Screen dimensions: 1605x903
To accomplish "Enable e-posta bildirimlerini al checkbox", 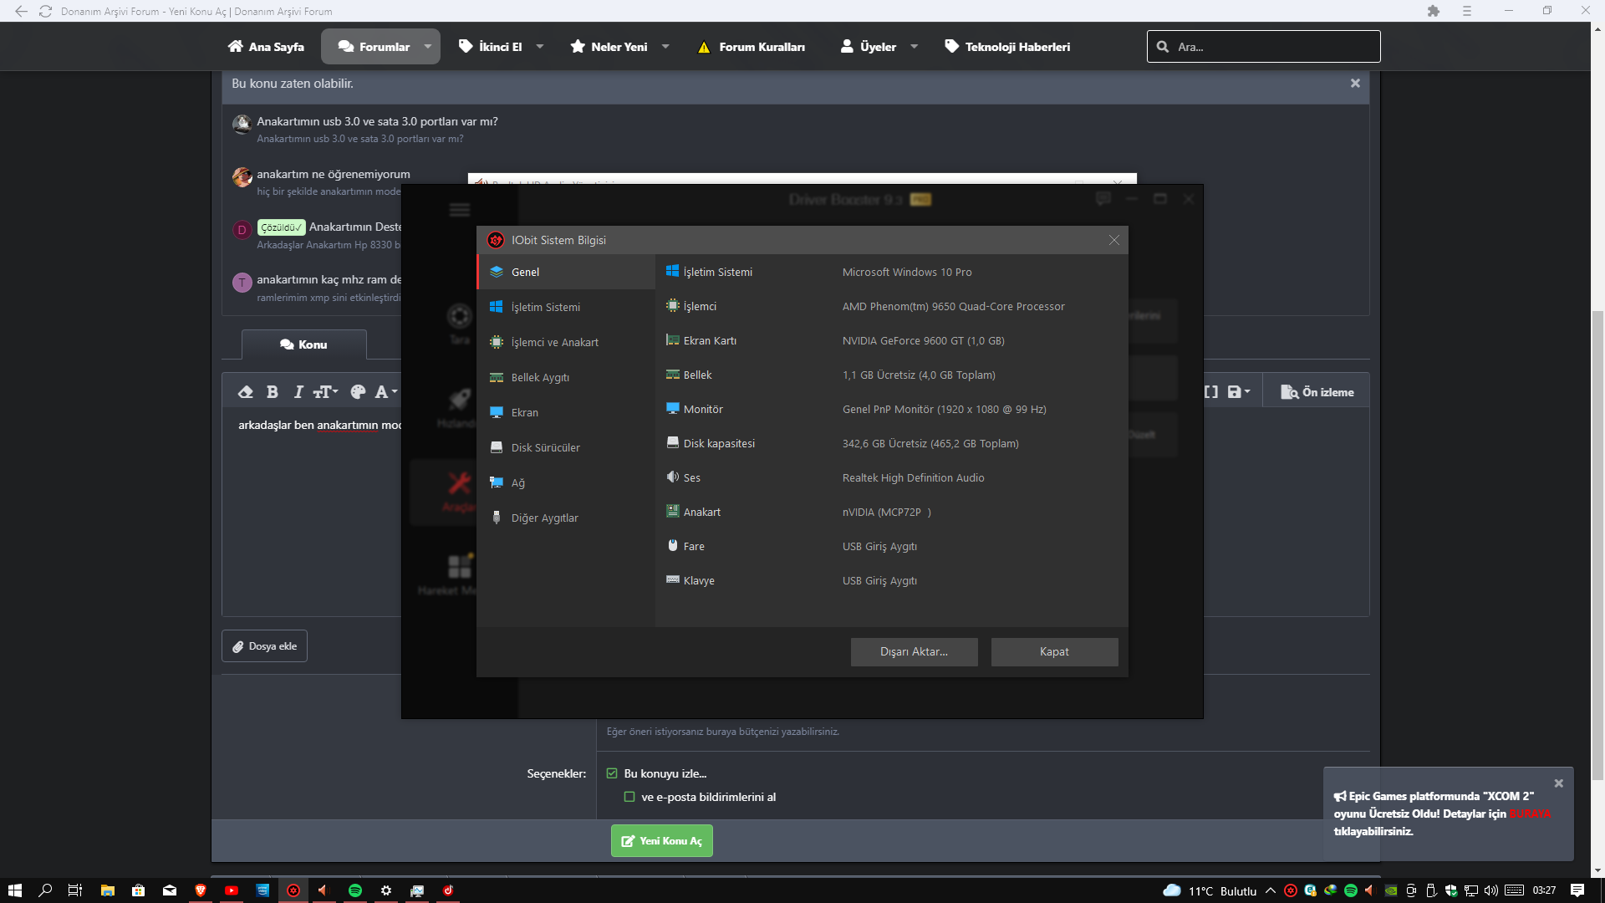I will pos(629,798).
